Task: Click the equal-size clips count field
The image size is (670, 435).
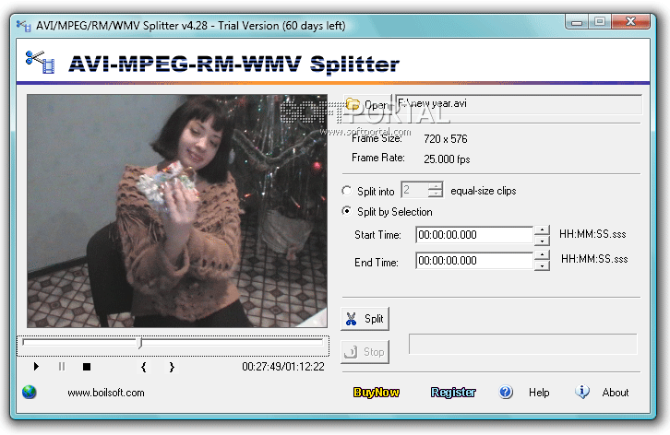Action: [414, 190]
